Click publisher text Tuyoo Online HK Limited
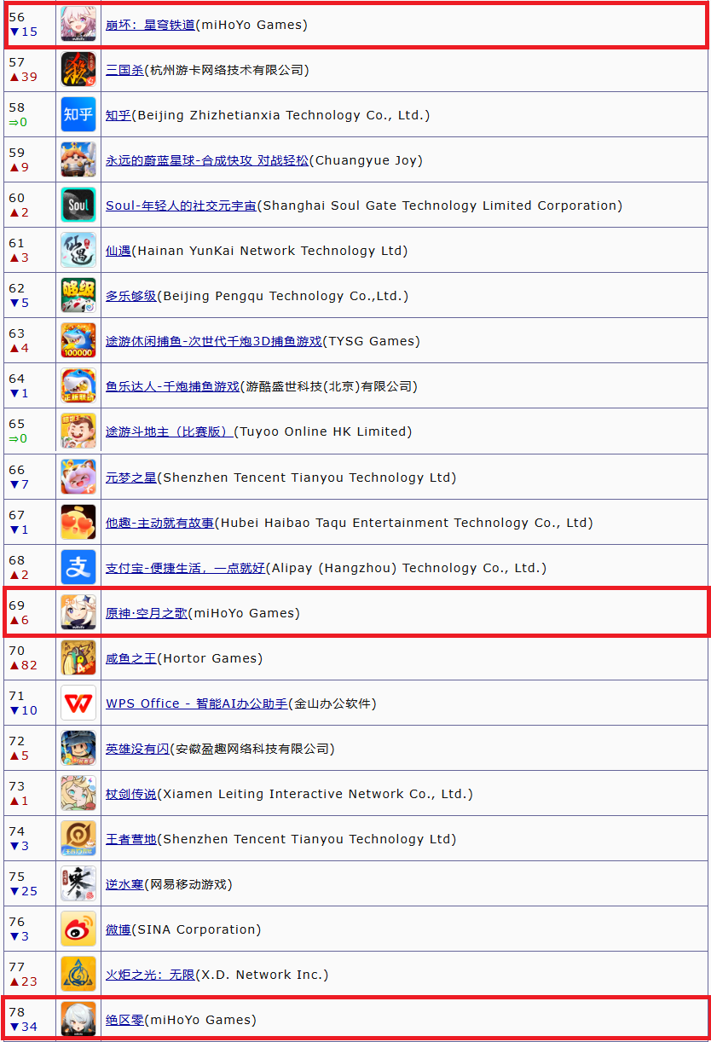711x1042 pixels. [x=323, y=431]
